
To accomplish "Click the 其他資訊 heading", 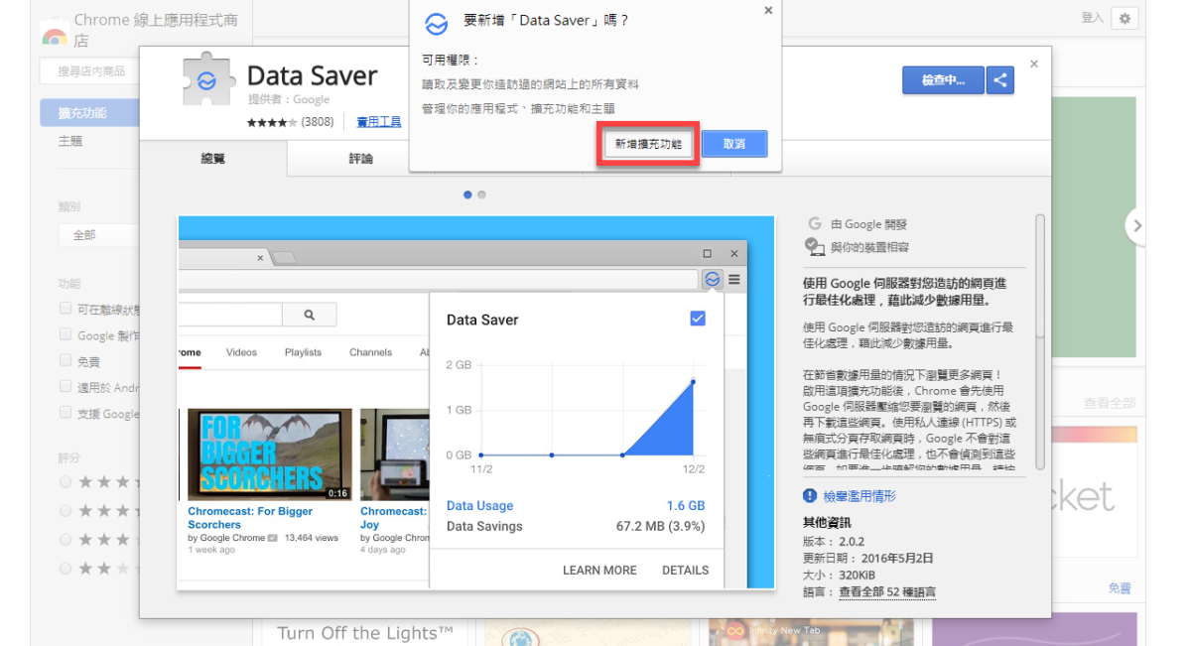I will point(827,522).
